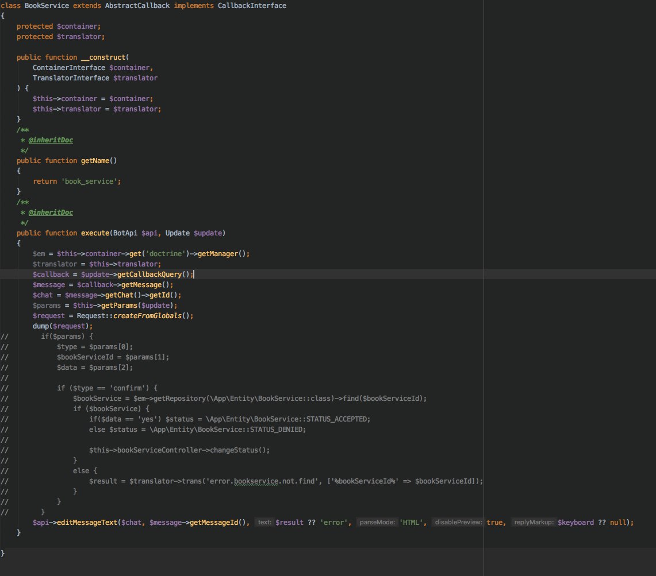
Task: Click the commented '$type = $params[0];' line
Action: tap(95, 347)
